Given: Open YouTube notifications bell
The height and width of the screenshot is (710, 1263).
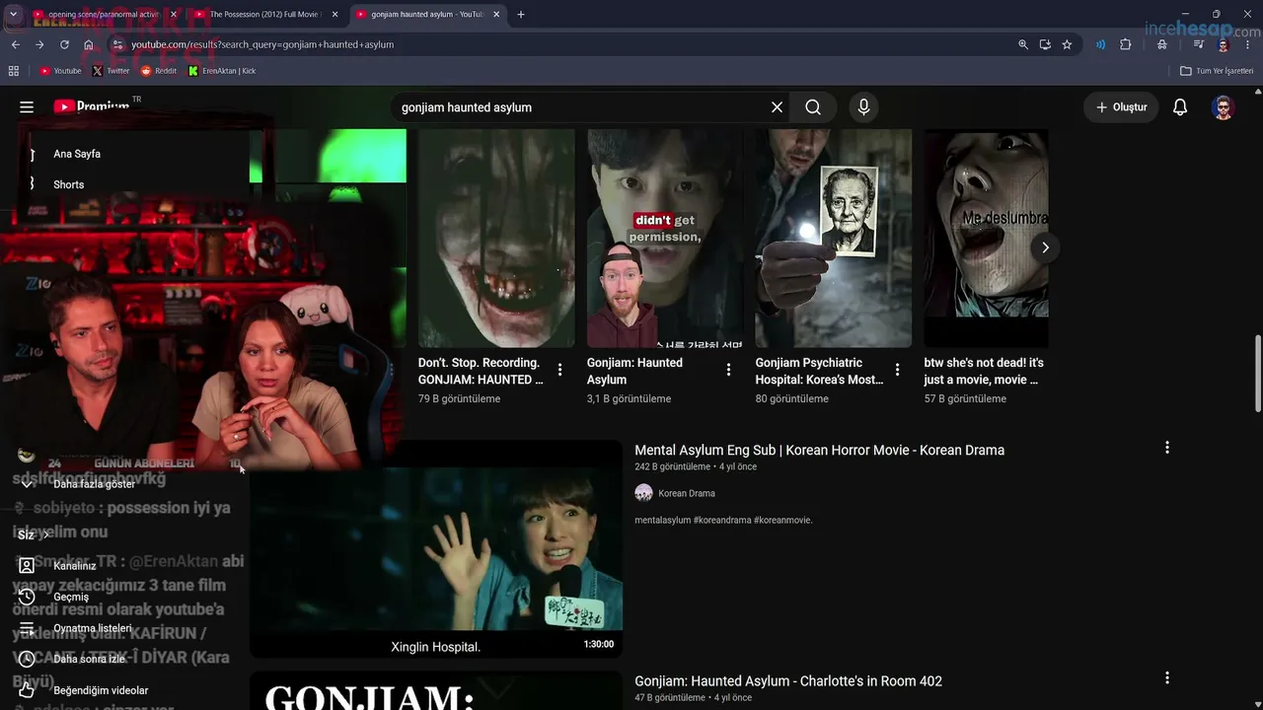Looking at the screenshot, I should pos(1180,107).
